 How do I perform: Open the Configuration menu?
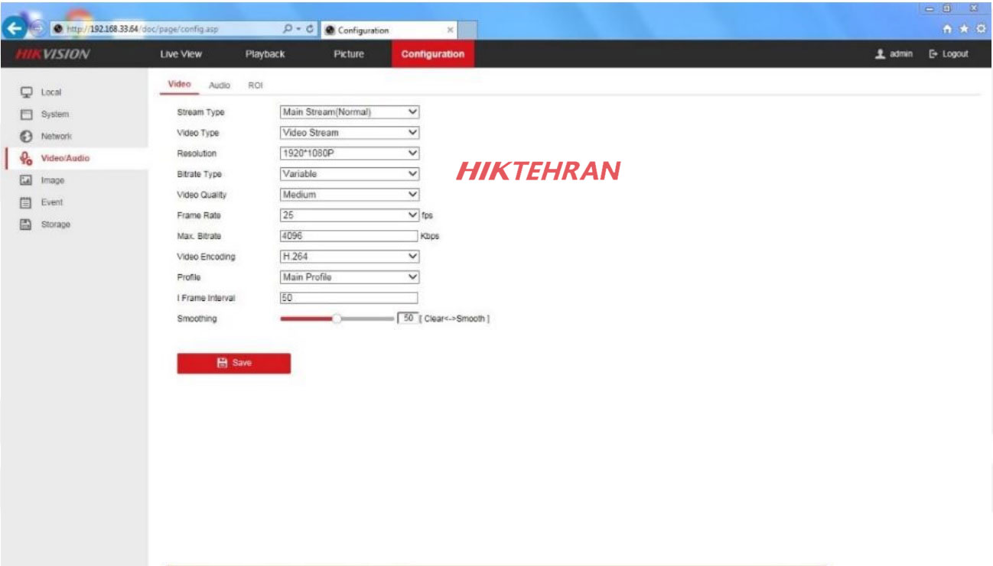(432, 54)
